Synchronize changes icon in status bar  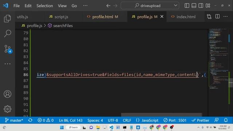click(30, 120)
